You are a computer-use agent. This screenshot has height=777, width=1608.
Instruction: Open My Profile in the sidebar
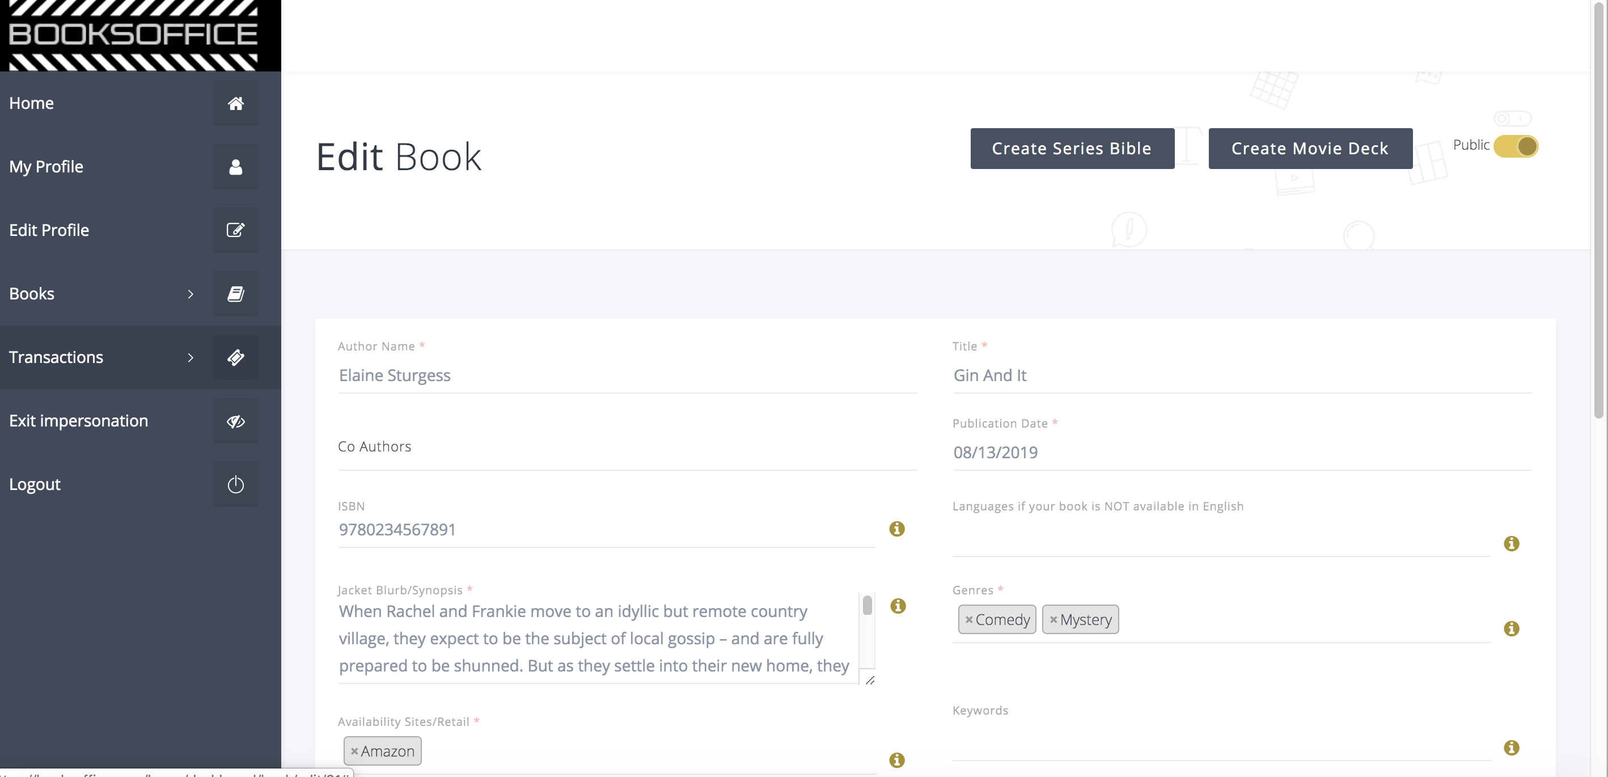tap(46, 167)
